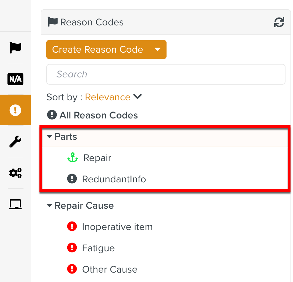
Task: Select the Other Cause reason code
Action: [x=110, y=269]
